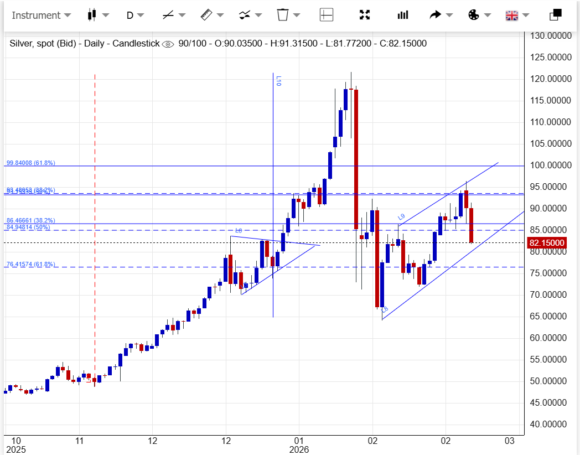The height and width of the screenshot is (455, 580).
Task: Click the 76.41574 (61.8%) Fibonacci label
Action: [30, 265]
